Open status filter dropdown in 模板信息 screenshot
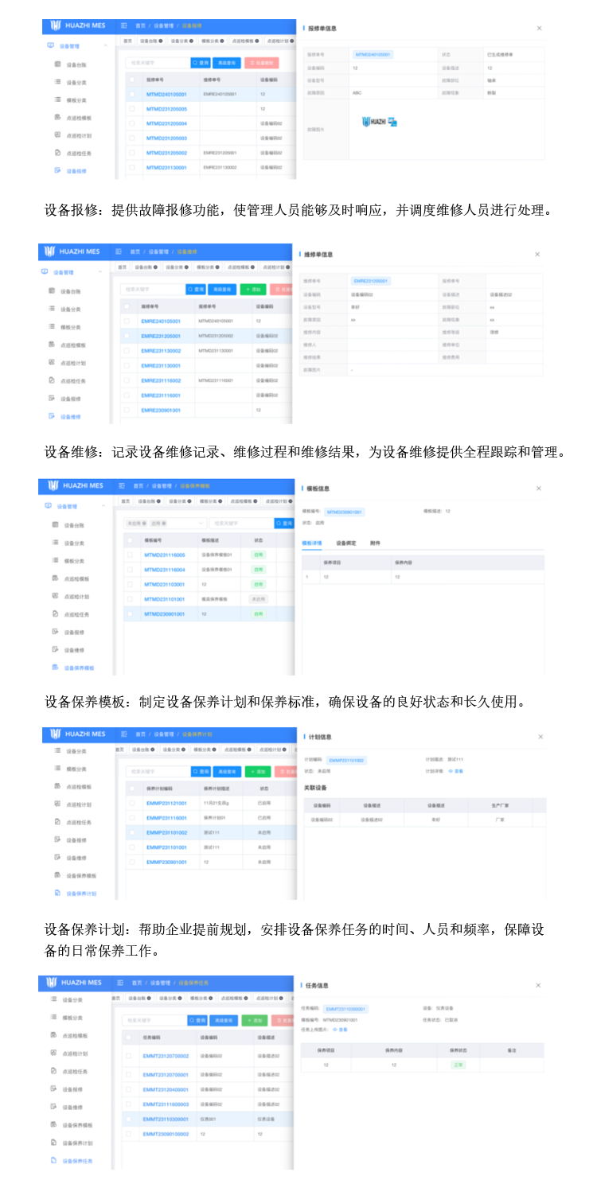This screenshot has width=597, height=1180. coord(164,523)
